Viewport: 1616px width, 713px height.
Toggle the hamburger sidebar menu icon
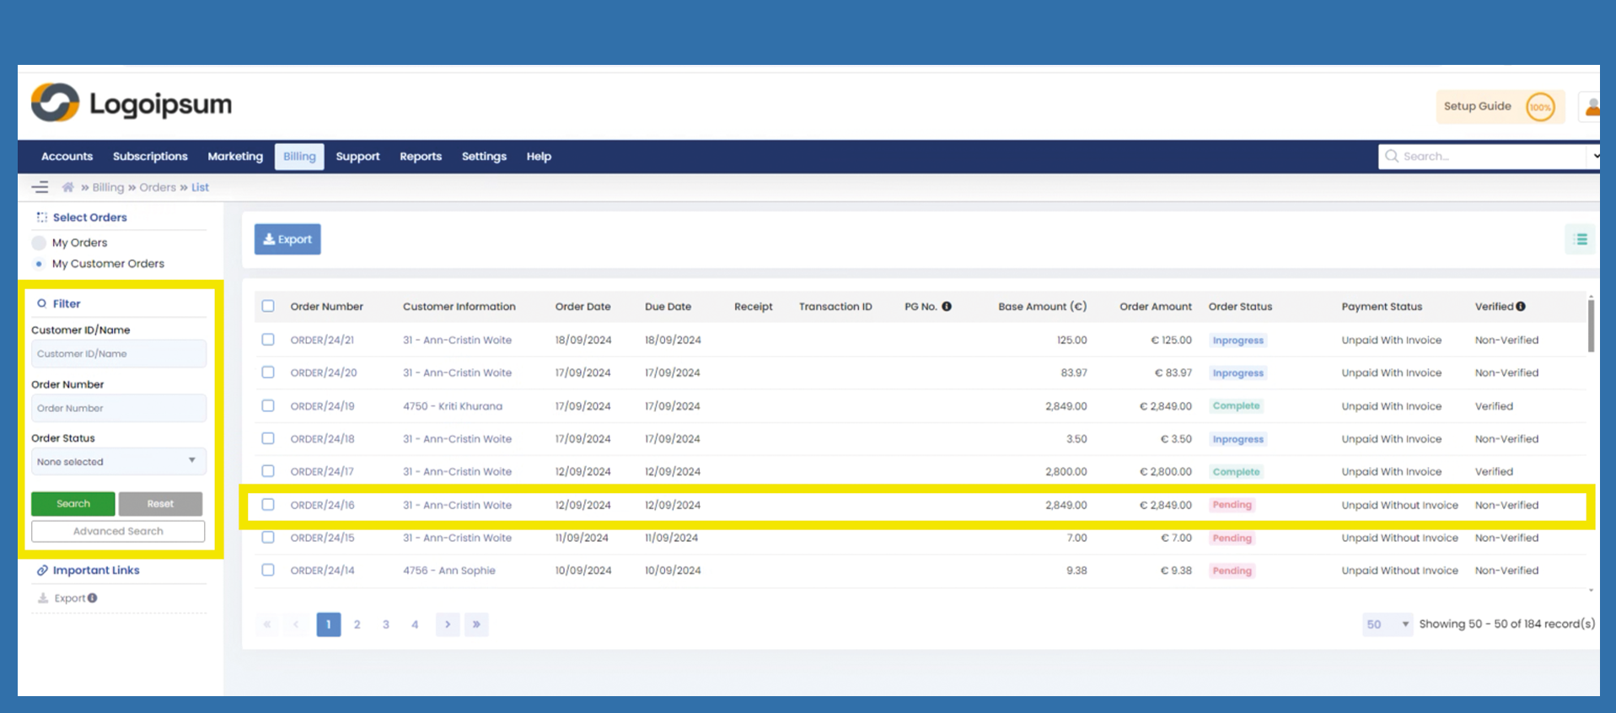point(40,187)
